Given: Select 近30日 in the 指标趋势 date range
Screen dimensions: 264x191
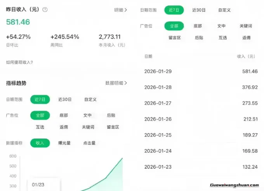Looking at the screenshot, I should coord(65,99).
